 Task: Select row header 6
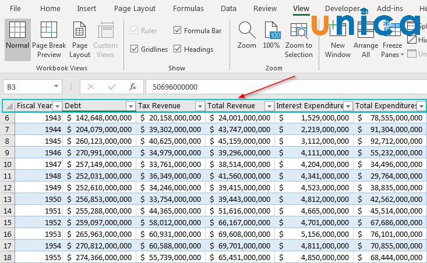pos(8,118)
